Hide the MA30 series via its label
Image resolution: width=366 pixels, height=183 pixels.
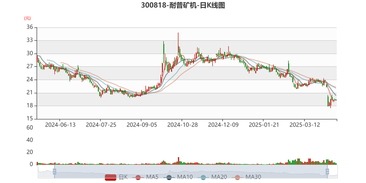coord(253,178)
